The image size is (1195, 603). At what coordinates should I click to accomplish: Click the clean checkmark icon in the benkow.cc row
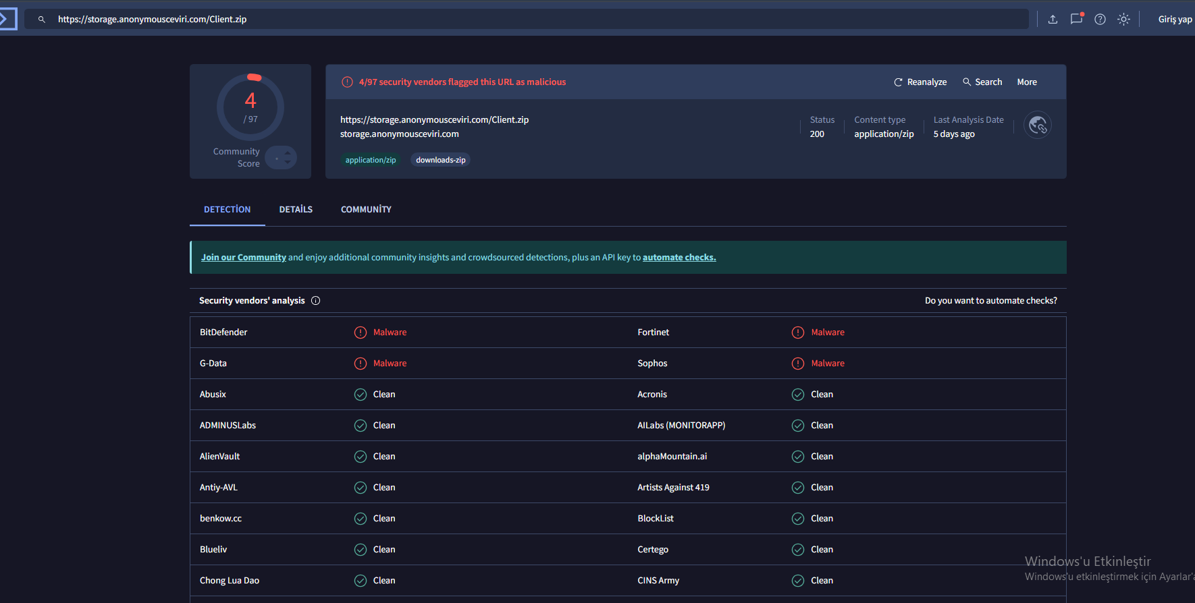361,519
